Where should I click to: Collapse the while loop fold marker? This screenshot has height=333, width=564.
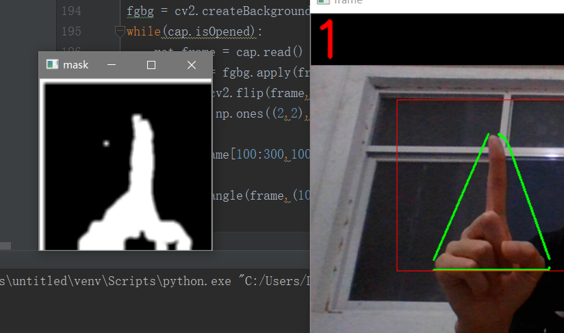click(x=119, y=31)
